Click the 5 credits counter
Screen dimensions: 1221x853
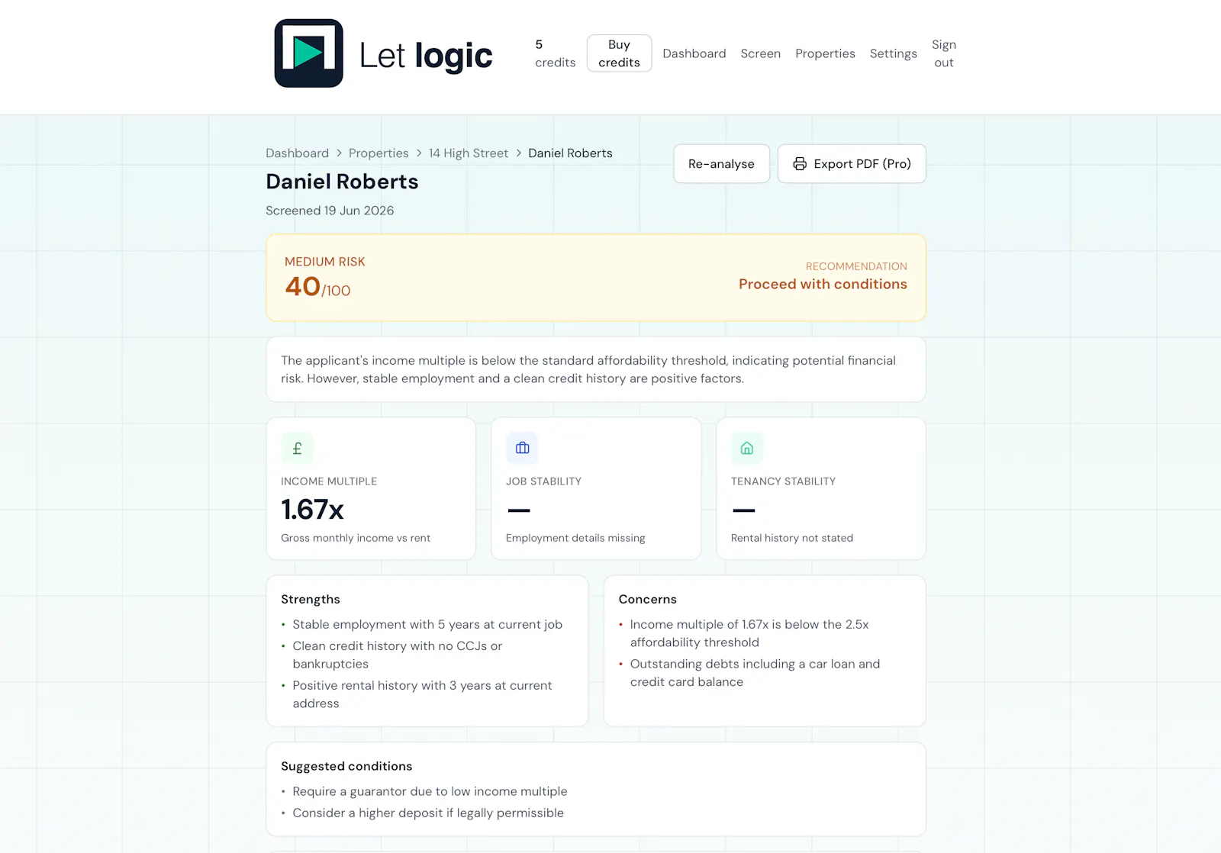tap(555, 53)
